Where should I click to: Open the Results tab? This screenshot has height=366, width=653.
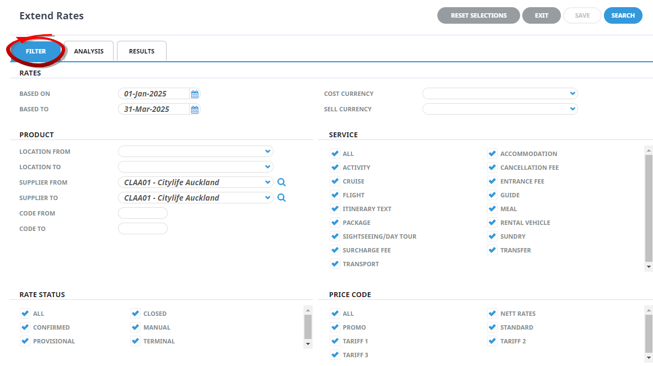[142, 51]
